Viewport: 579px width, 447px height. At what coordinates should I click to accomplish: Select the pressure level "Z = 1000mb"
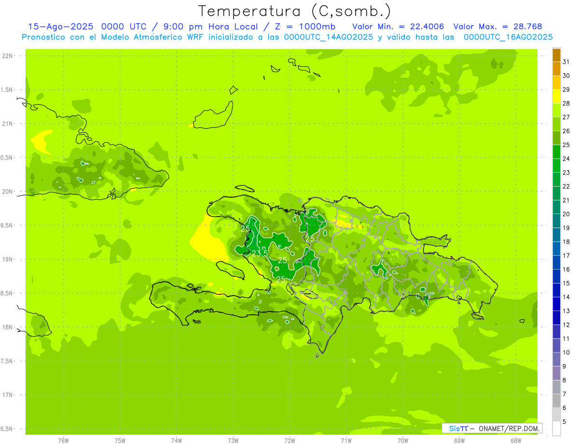point(305,27)
